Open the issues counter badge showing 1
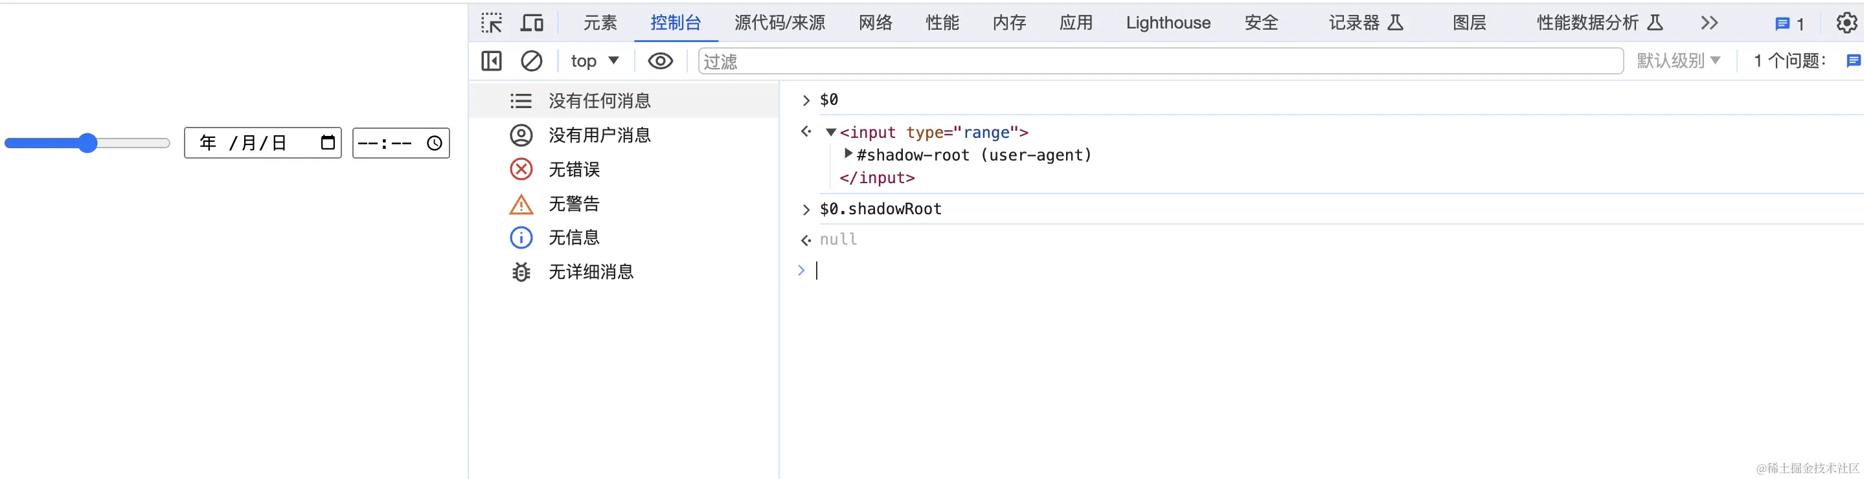The height and width of the screenshot is (479, 1864). click(x=1790, y=24)
